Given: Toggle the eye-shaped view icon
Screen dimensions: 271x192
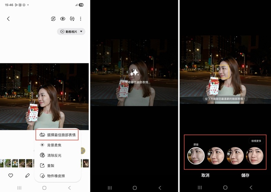Looking at the screenshot, I should [63, 19].
